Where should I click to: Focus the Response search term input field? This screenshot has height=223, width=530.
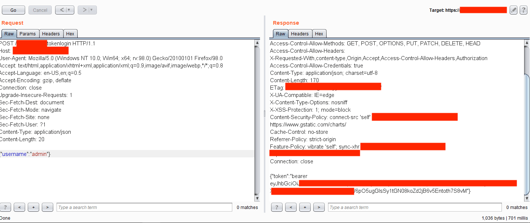[x=415, y=207]
